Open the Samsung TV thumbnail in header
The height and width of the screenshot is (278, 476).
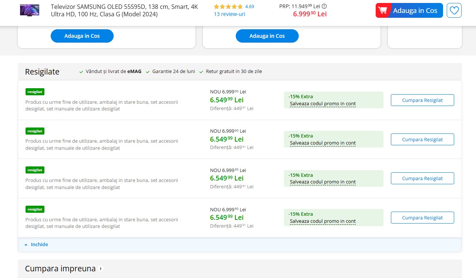point(30,10)
